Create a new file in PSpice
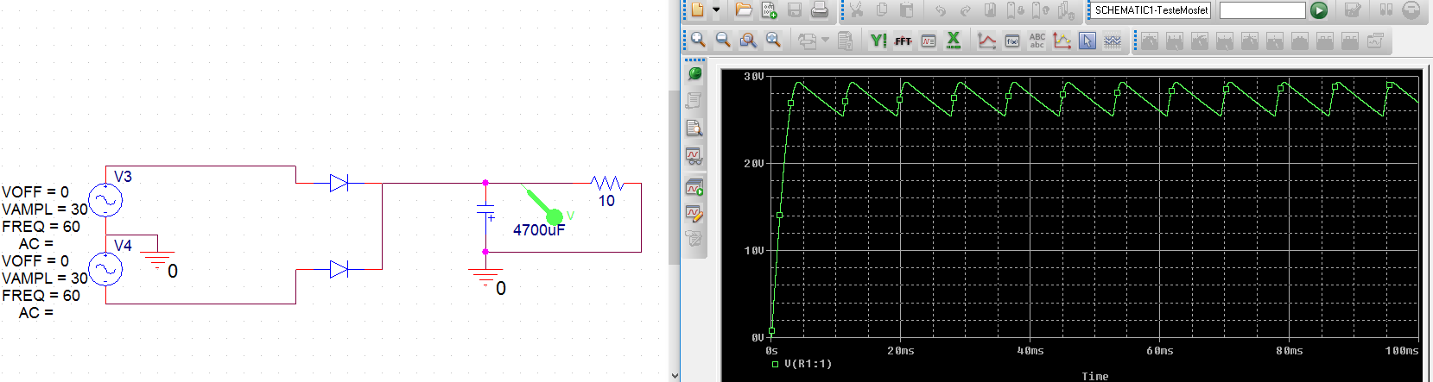 pos(697,10)
